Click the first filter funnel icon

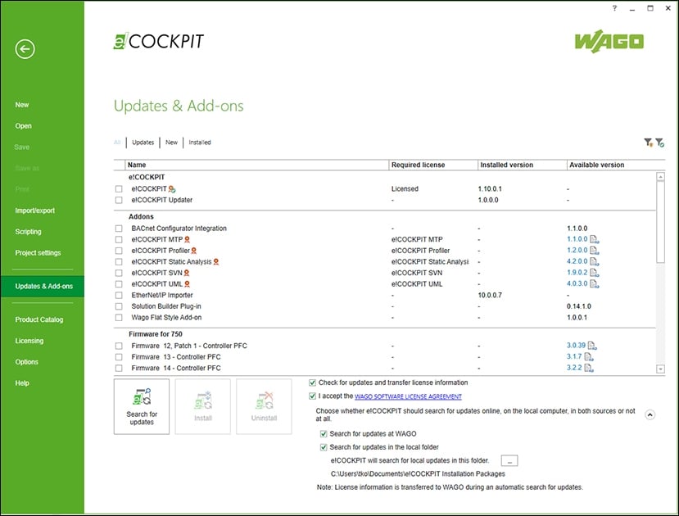coord(648,143)
